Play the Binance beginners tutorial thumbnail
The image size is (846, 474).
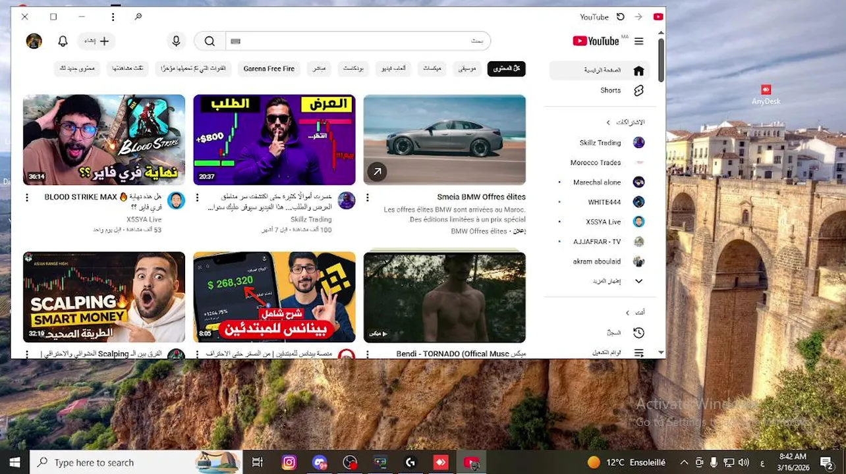[274, 297]
